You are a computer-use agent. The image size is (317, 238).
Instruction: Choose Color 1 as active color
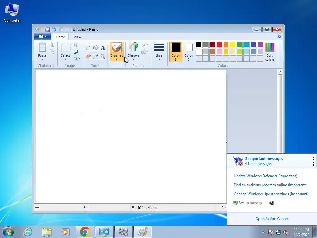click(x=176, y=52)
